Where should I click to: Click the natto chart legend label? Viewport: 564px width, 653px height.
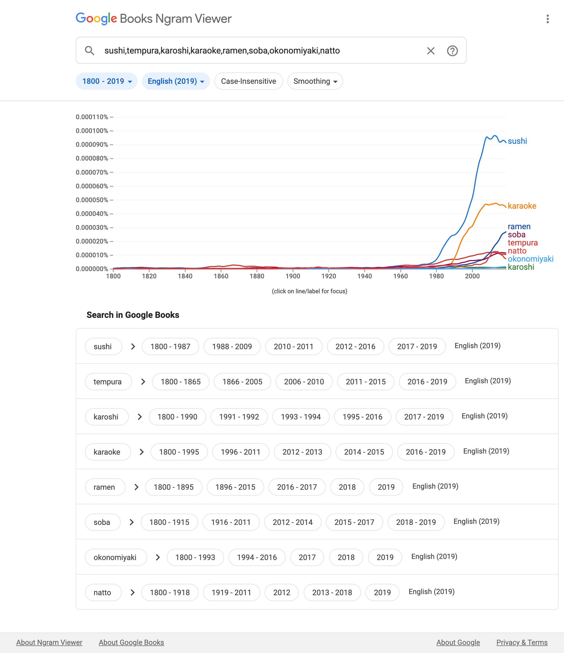pos(517,251)
